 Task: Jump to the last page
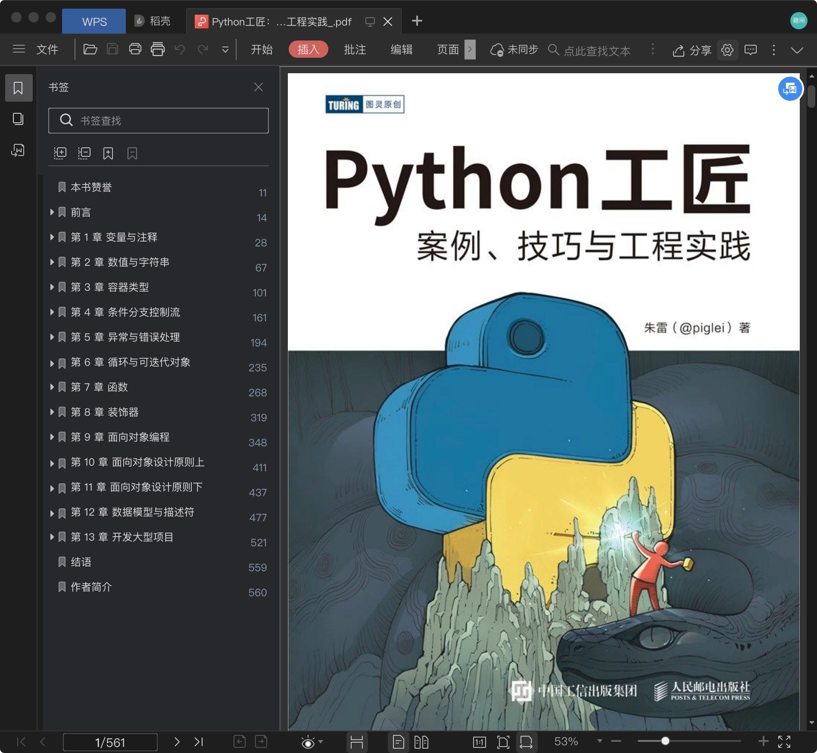click(198, 741)
